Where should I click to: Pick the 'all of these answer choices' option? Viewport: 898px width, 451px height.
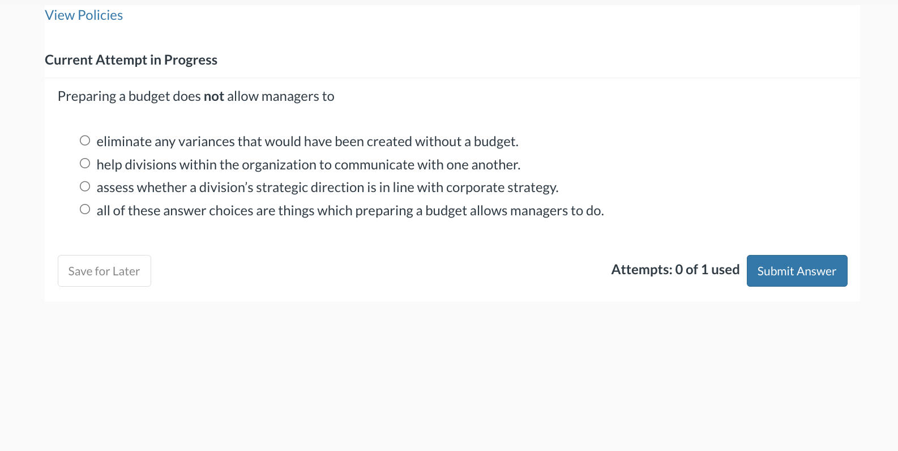tap(84, 209)
